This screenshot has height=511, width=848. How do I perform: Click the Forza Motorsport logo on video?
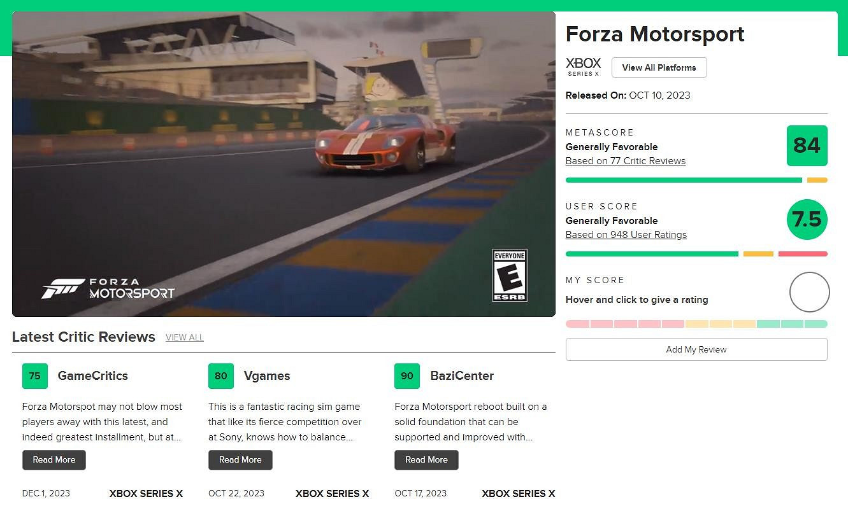tap(108, 288)
